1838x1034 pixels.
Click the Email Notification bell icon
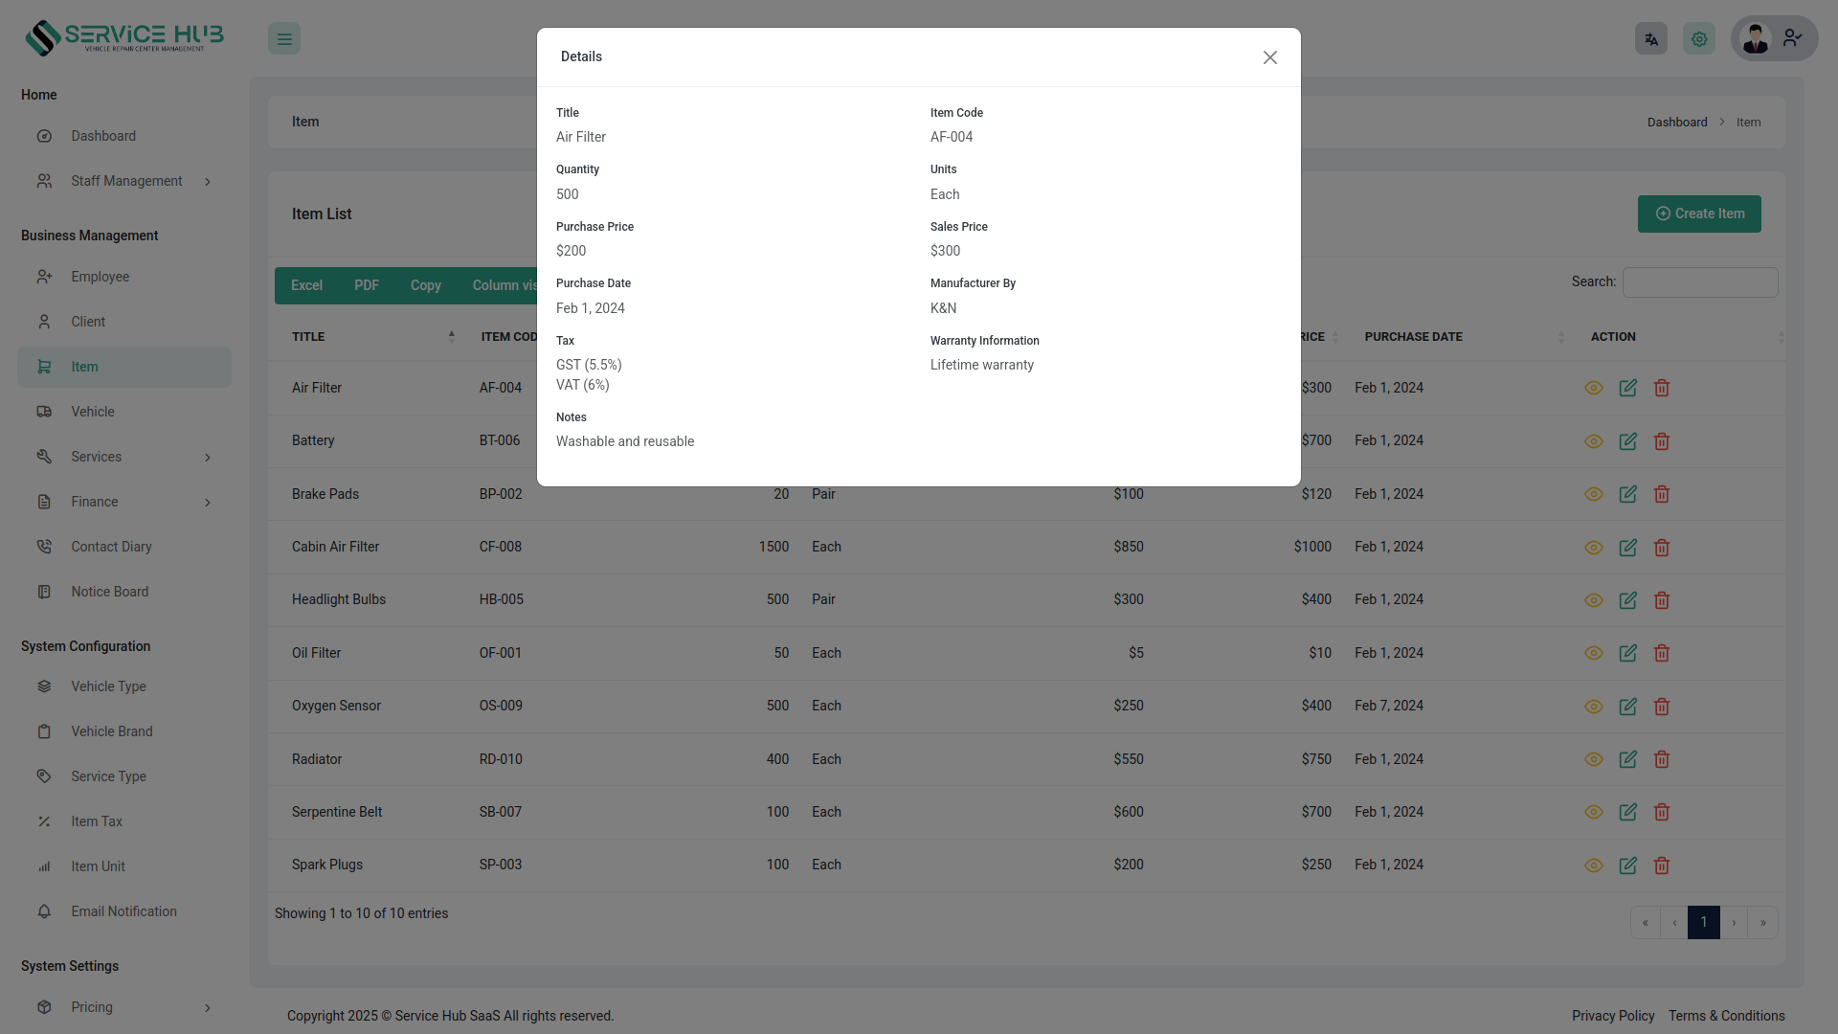[44, 911]
